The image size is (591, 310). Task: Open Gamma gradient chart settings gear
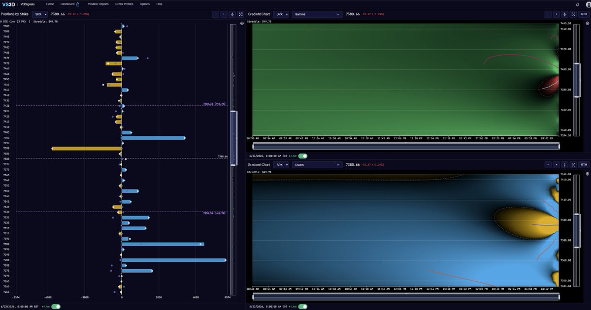point(587,23)
